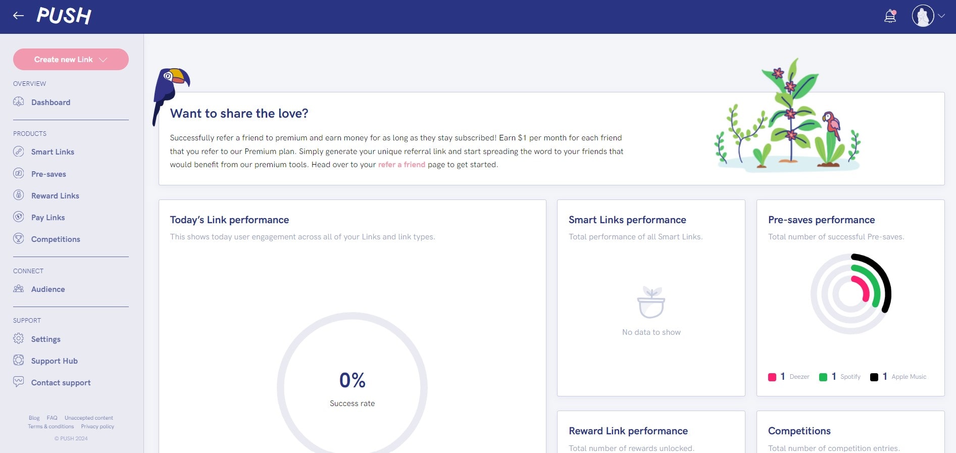This screenshot has width=956, height=453.
Task: Click the Settings gear icon
Action: tap(19, 339)
